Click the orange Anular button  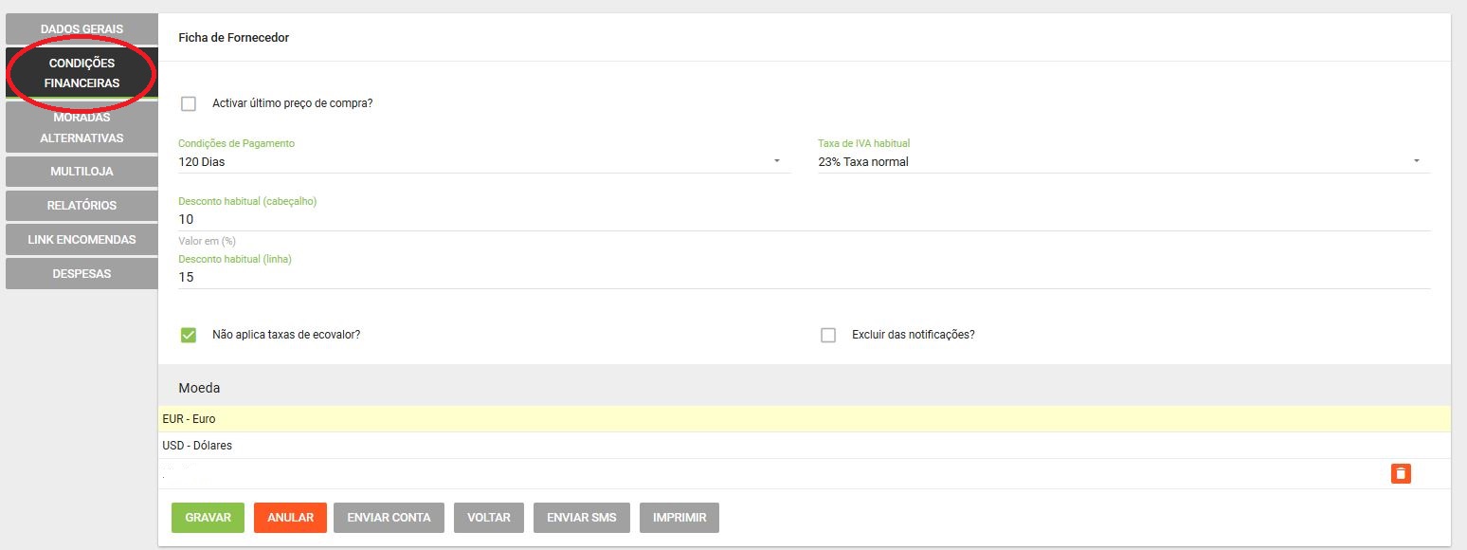pos(290,518)
